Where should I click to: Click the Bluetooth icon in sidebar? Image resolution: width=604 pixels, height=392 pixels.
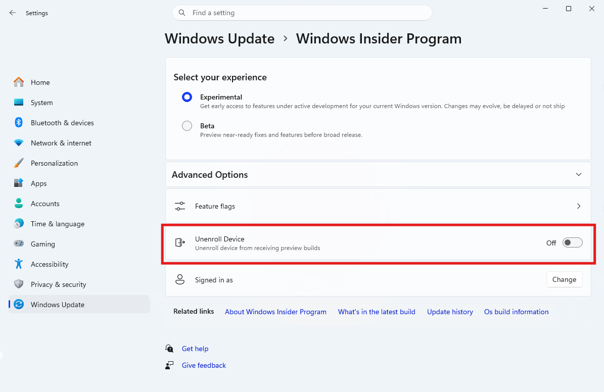19,122
